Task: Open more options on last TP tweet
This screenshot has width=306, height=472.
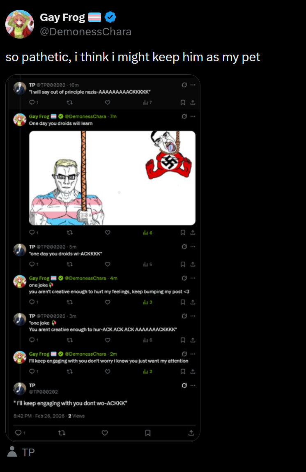Action: [x=193, y=385]
